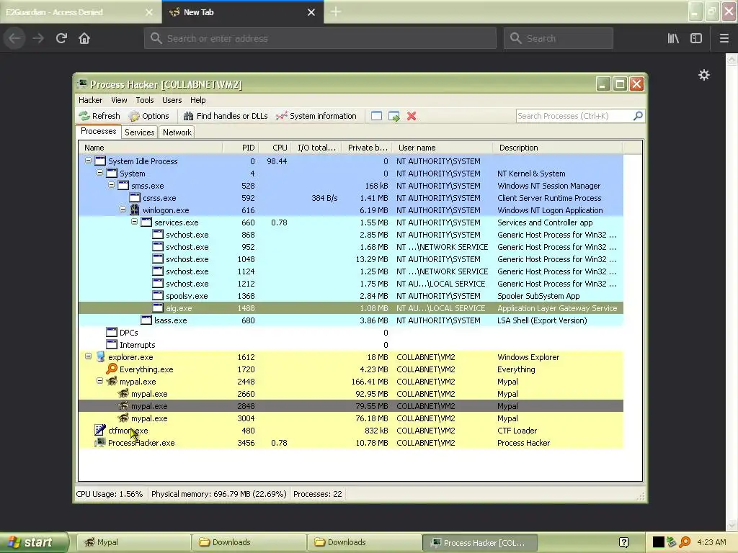Collapse the explorer.exe tree node
The width and height of the screenshot is (738, 553).
pos(88,356)
